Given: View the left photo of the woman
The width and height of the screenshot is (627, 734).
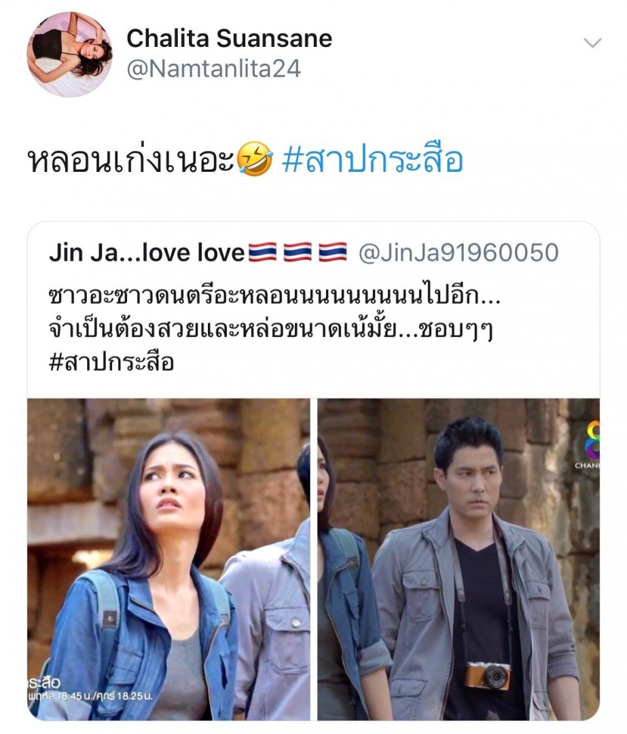Looking at the screenshot, I should click(x=168, y=559).
